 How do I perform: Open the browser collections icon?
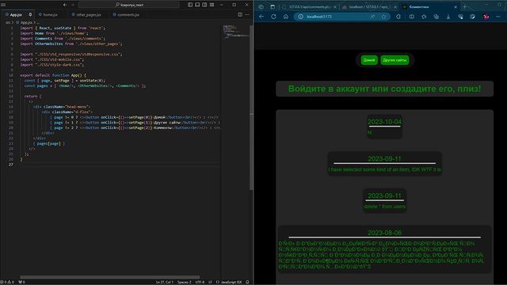coord(436,17)
